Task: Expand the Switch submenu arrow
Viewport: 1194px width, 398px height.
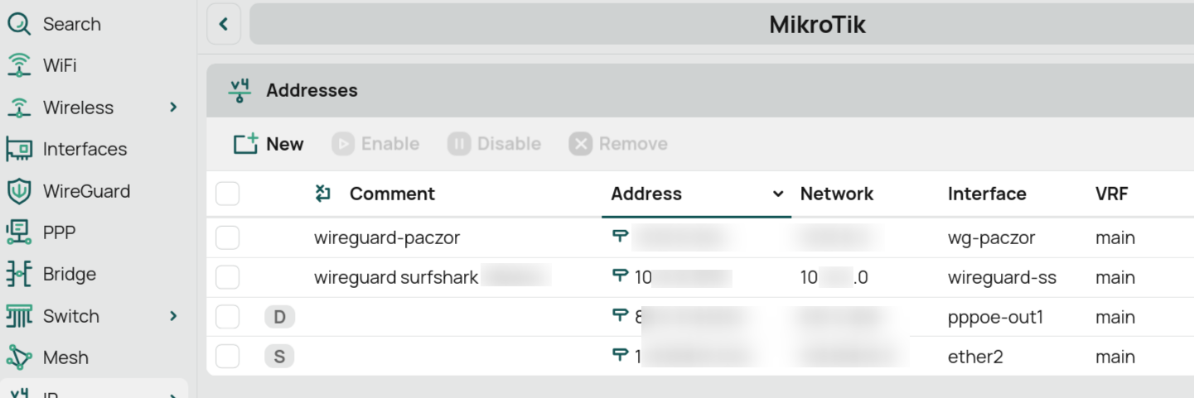Action: (x=173, y=316)
